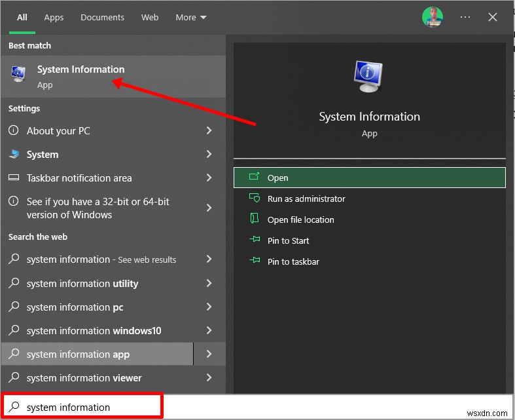The height and width of the screenshot is (420, 515).
Task: Click the System Information app icon in Best match
Action: coord(18,73)
